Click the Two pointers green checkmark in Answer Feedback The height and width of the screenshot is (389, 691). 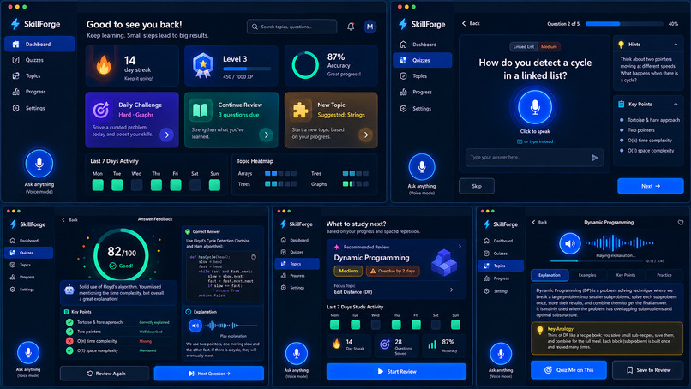pos(69,332)
